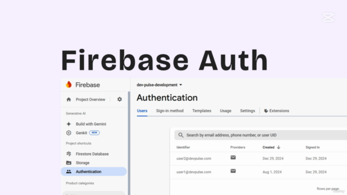Click Created date Aug 1, 2024

pyautogui.click(x=272, y=172)
